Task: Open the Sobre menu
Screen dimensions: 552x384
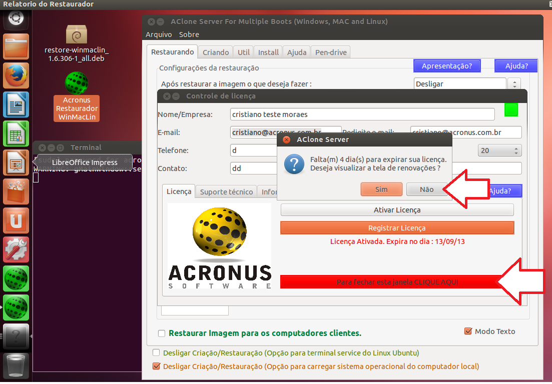Action: point(189,34)
